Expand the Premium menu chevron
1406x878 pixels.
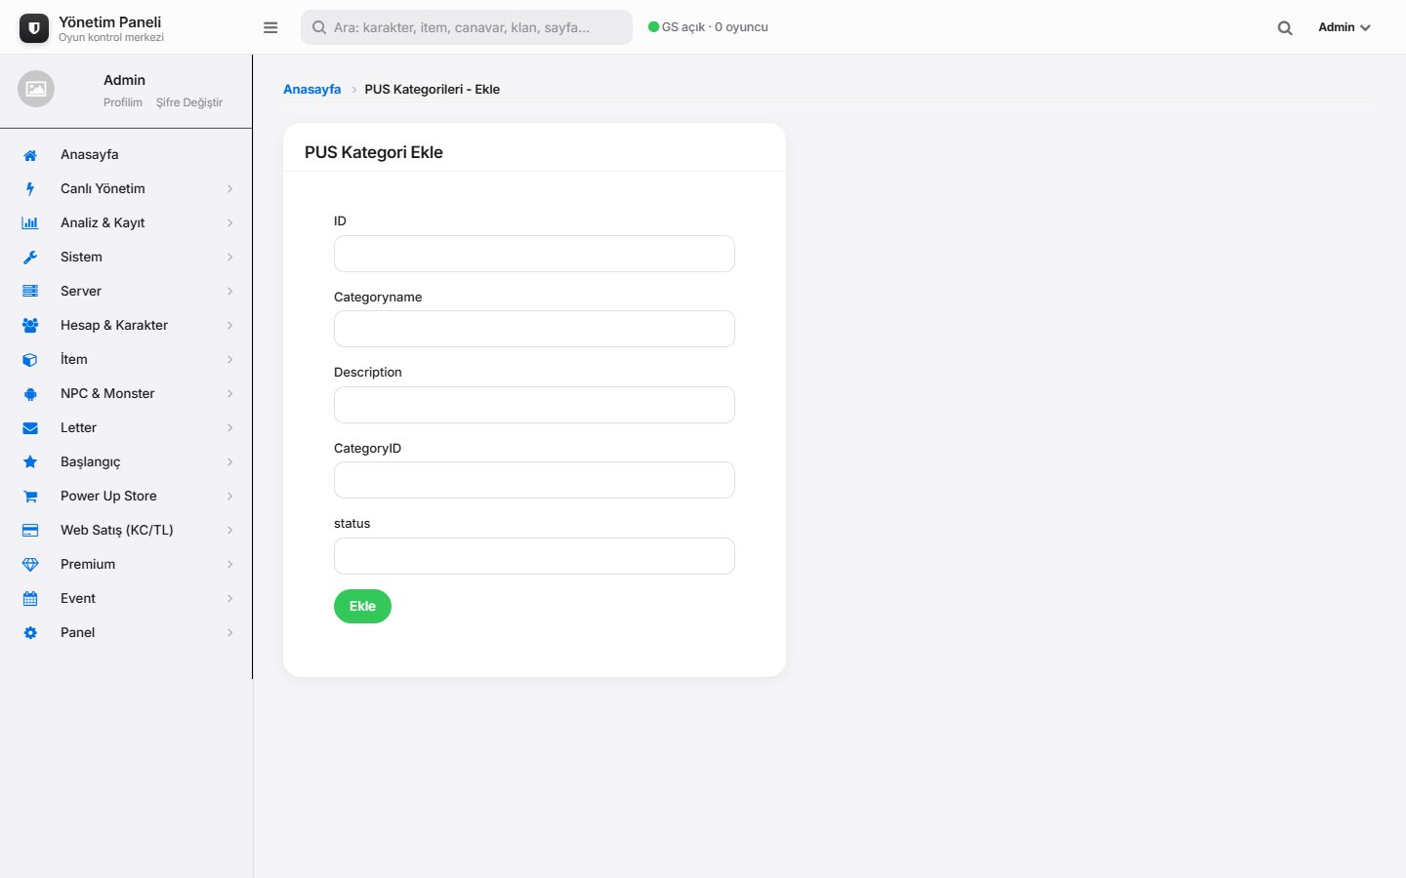coord(230,565)
